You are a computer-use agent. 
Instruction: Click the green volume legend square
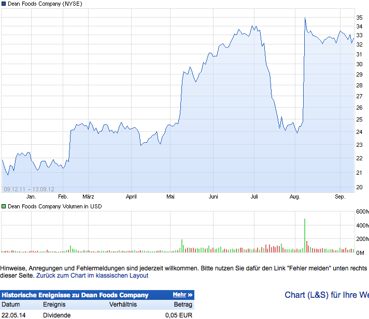click(4, 206)
